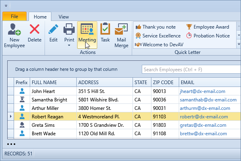Click the address 3800 Homer St.
The image size is (241, 161).
(95, 108)
